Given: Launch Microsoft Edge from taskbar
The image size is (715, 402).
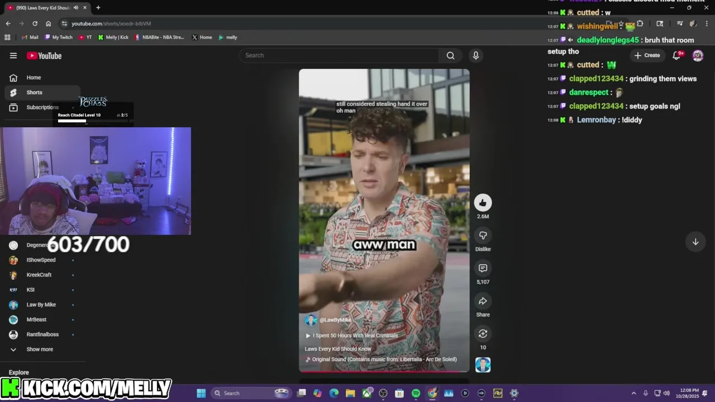Looking at the screenshot, I should pos(334,393).
